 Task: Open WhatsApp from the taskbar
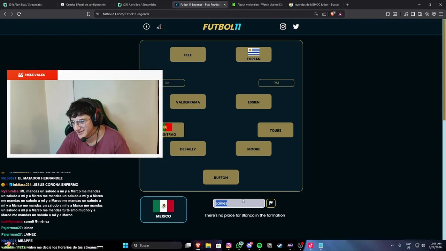(x=239, y=245)
